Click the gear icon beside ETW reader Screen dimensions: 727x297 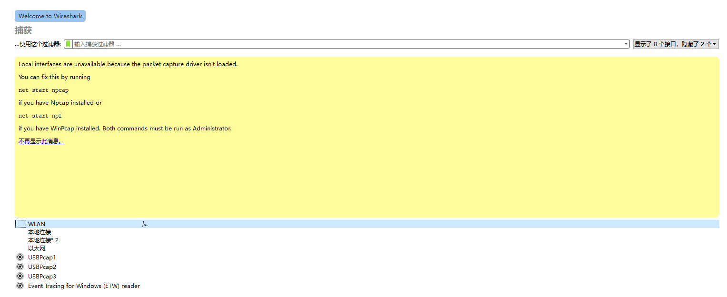point(20,286)
